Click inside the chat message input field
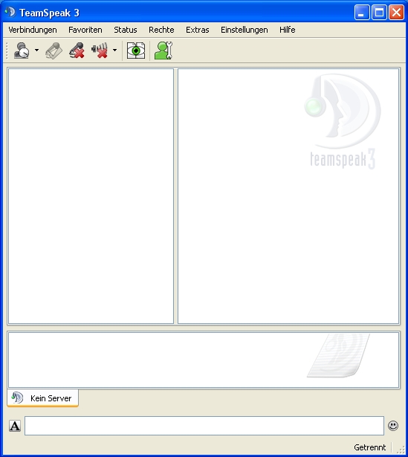 (204, 426)
